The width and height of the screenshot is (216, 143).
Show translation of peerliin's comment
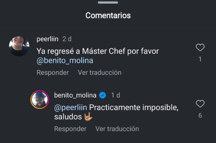pos(100,72)
